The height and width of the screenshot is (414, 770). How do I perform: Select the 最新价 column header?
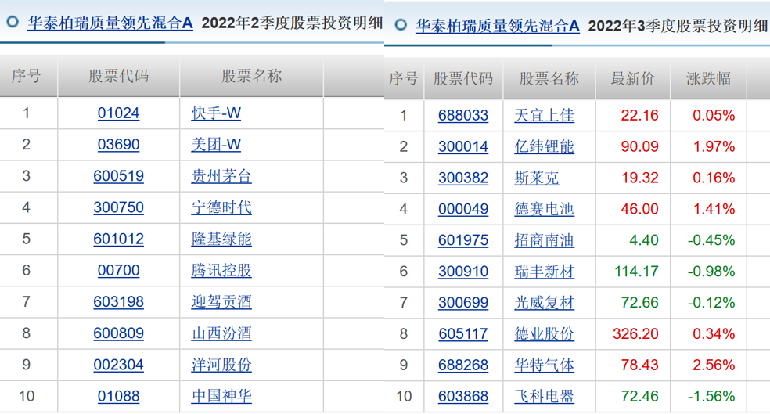(x=632, y=78)
